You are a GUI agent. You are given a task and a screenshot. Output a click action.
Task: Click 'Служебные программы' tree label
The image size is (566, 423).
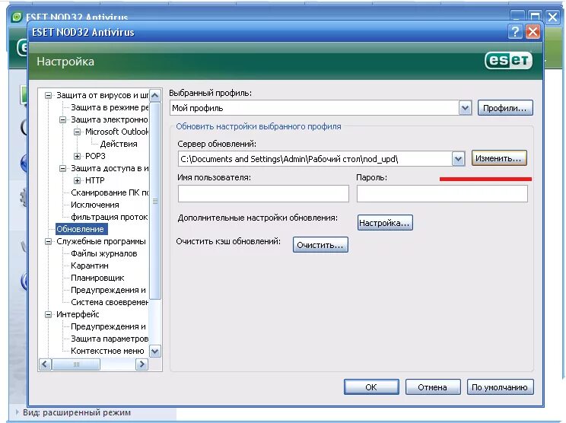(101, 241)
